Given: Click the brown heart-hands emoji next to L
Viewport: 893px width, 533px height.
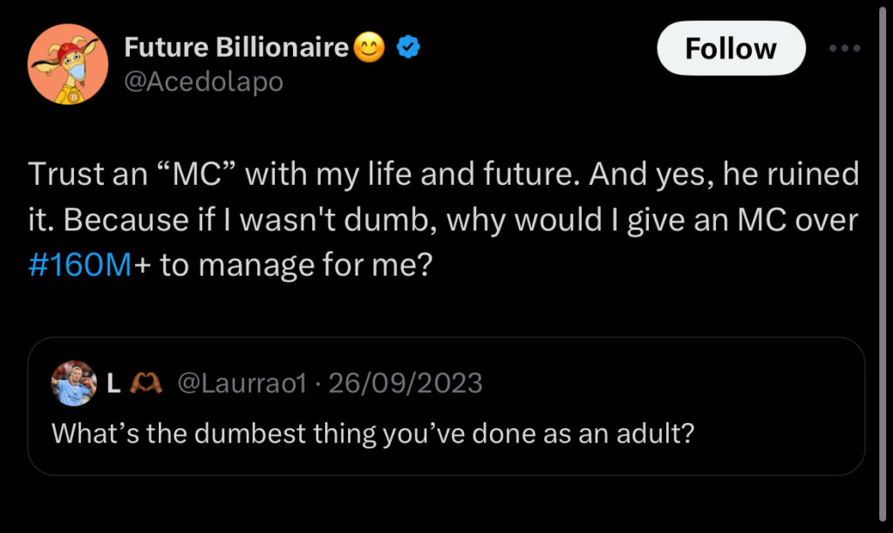Looking at the screenshot, I should point(145,382).
